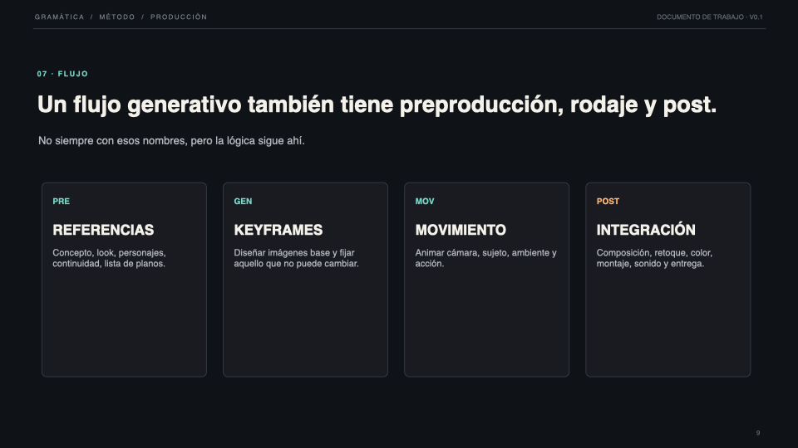Click the page number 9
Image resolution: width=798 pixels, height=448 pixels.
click(758, 433)
